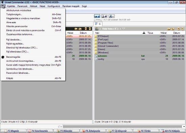Click the Program Files folder icon
Viewport: 186px width, 133px height.
[x=96, y=43]
